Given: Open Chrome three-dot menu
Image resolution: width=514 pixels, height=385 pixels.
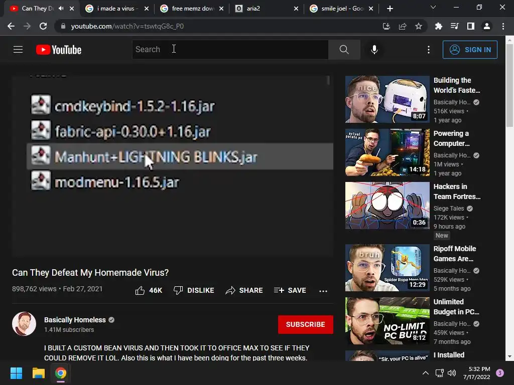Looking at the screenshot, I should 503,26.
